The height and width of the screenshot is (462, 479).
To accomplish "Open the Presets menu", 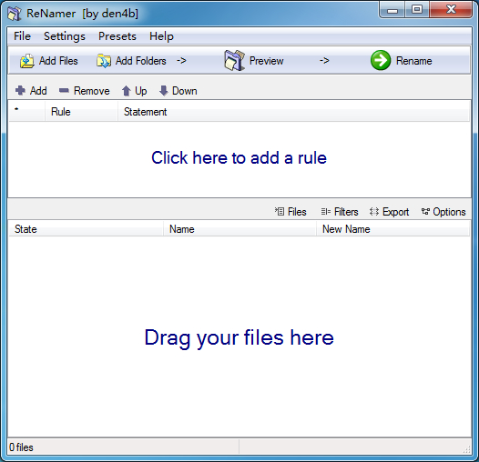I will click(x=117, y=36).
